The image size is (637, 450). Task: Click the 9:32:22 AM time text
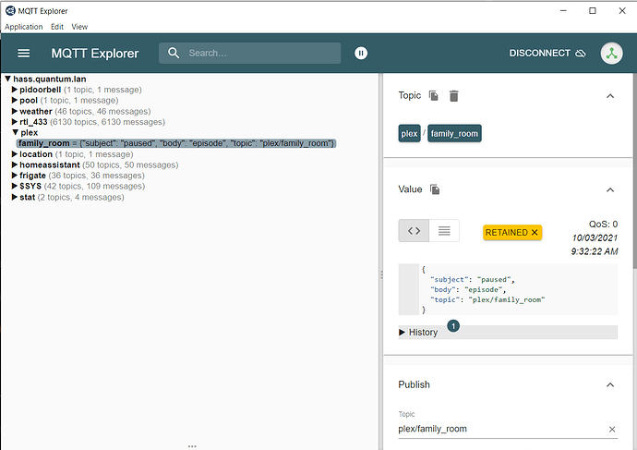[x=595, y=251]
